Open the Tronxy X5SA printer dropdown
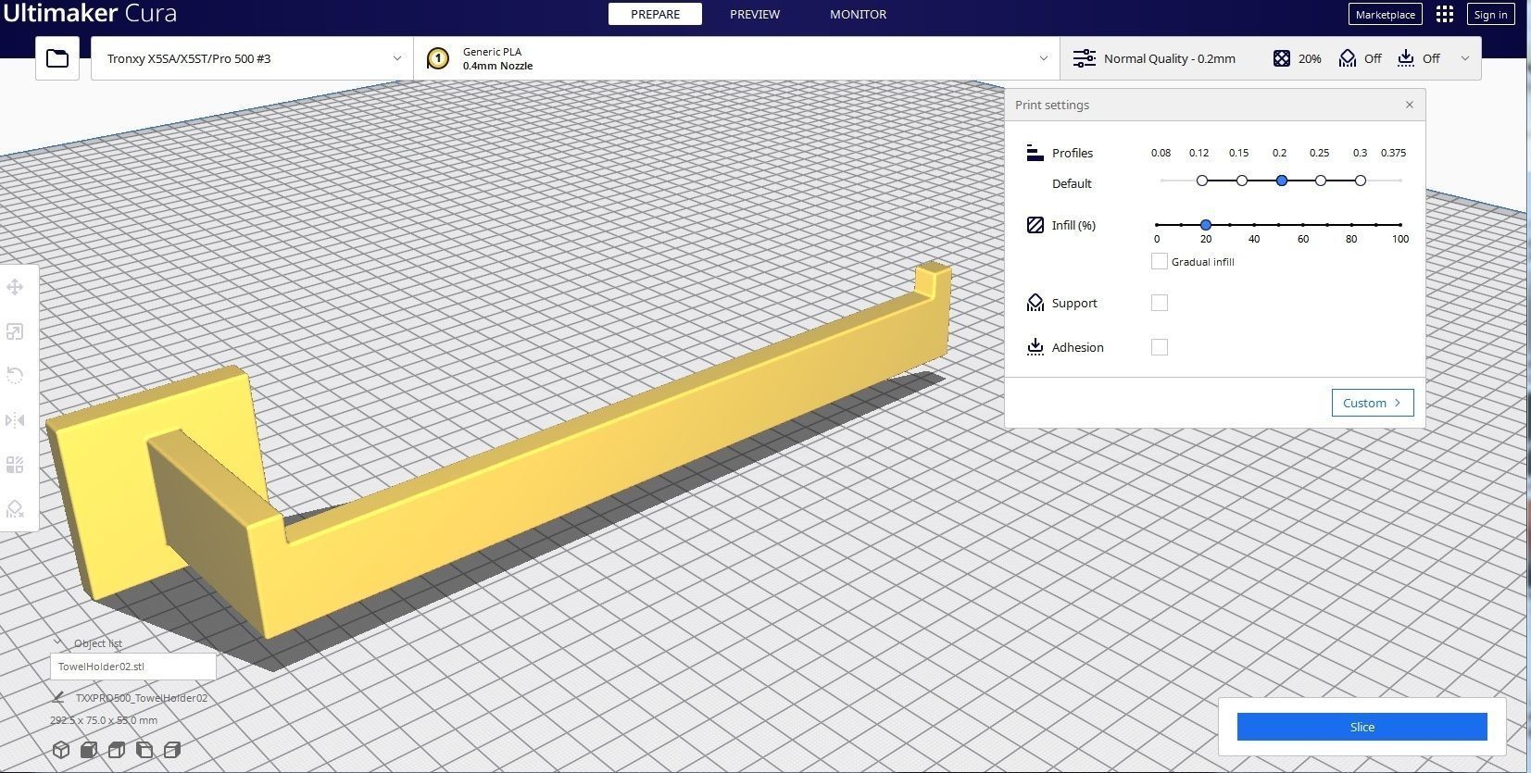This screenshot has height=773, width=1531. click(x=252, y=58)
